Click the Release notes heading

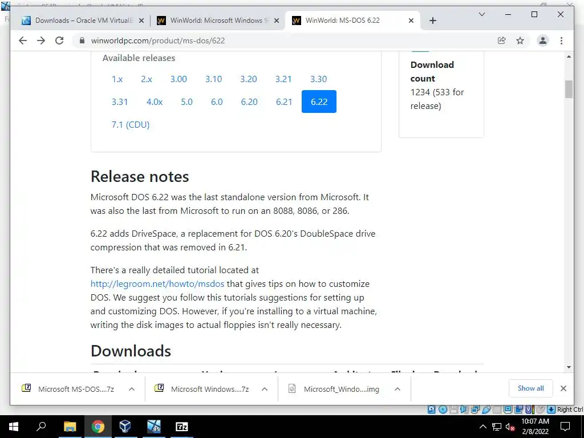(x=140, y=177)
